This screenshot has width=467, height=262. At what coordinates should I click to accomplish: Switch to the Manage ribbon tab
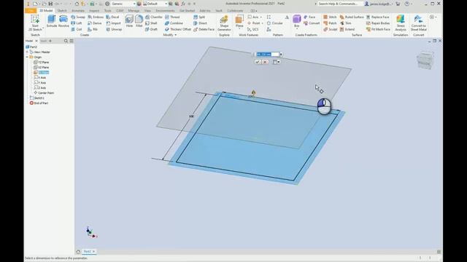134,11
